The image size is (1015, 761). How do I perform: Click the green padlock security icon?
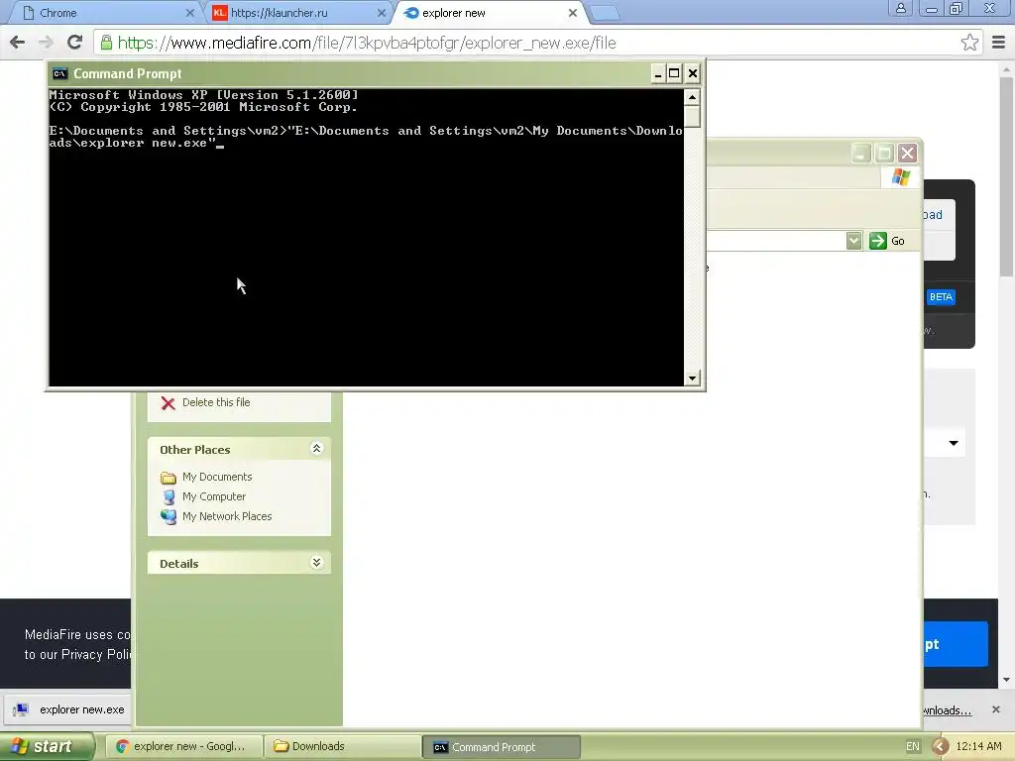(106, 43)
